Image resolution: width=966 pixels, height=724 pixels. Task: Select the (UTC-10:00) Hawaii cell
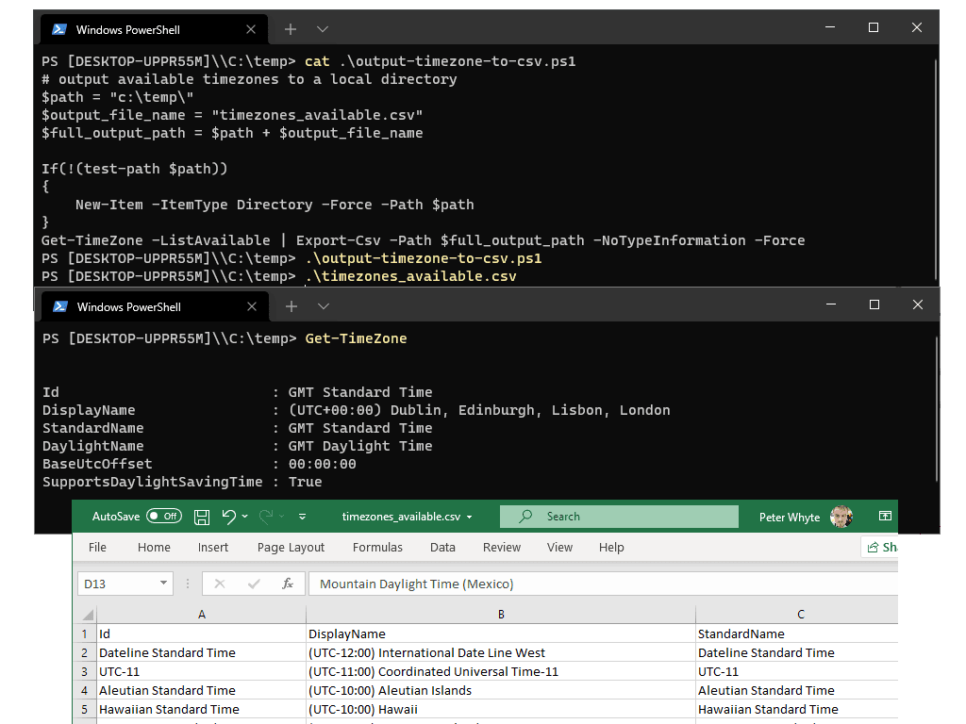pyautogui.click(x=501, y=709)
